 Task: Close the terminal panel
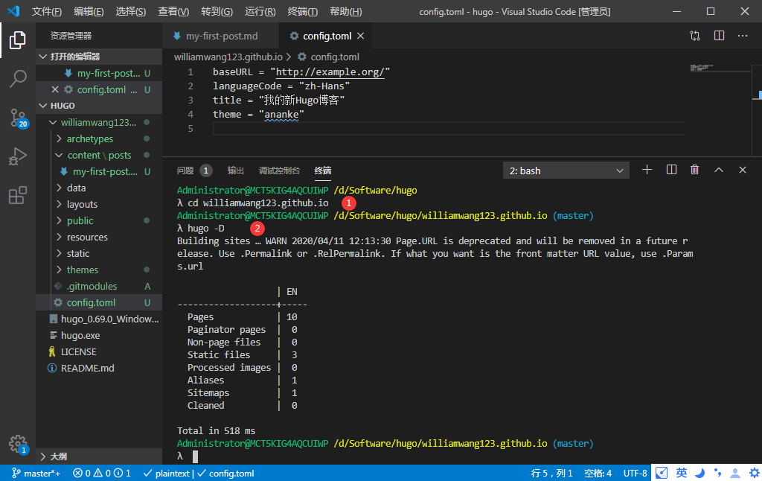coord(743,170)
